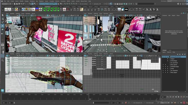This screenshot has height=105, width=188.
Task: Click the current frame marker 1067 on timeline
Action: click(x=90, y=99)
